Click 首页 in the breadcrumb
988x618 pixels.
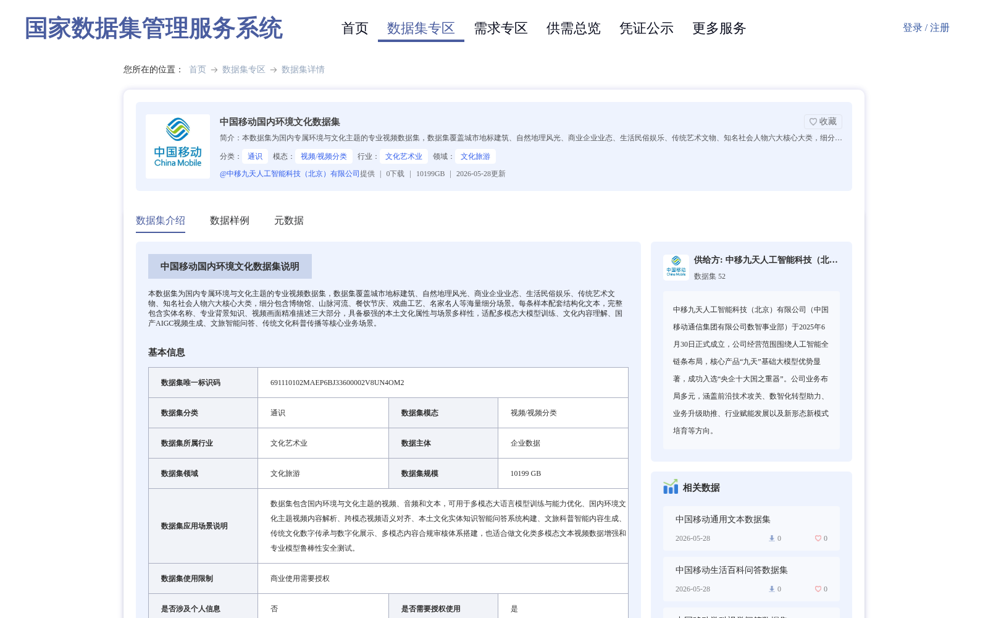click(198, 69)
